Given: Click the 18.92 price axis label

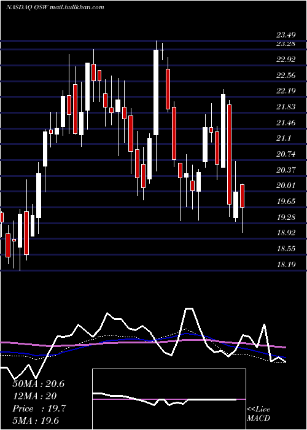Looking at the screenshot, I should coord(286,233).
